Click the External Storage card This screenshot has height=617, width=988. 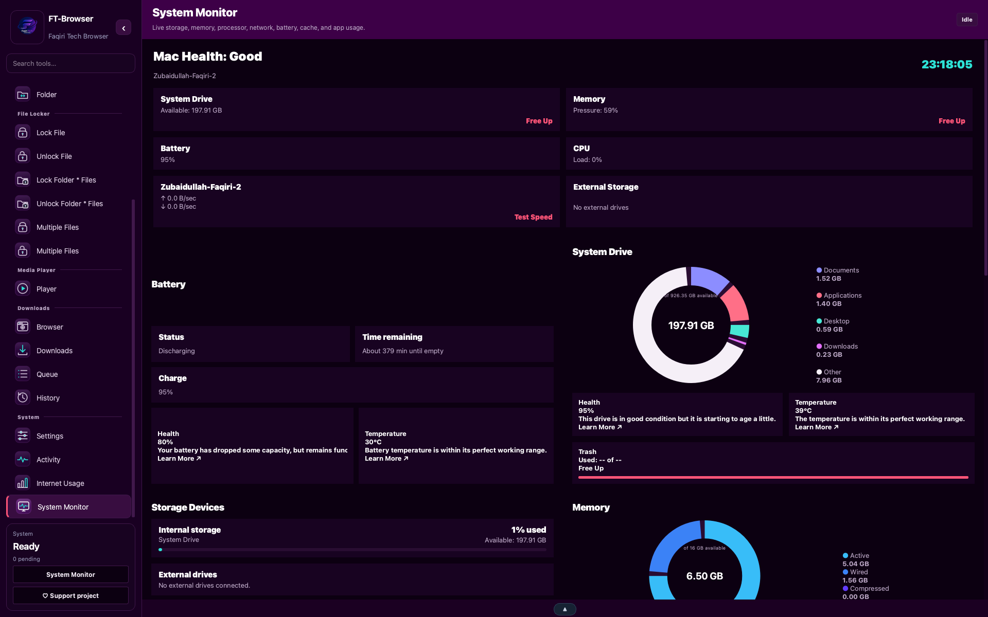coord(769,202)
